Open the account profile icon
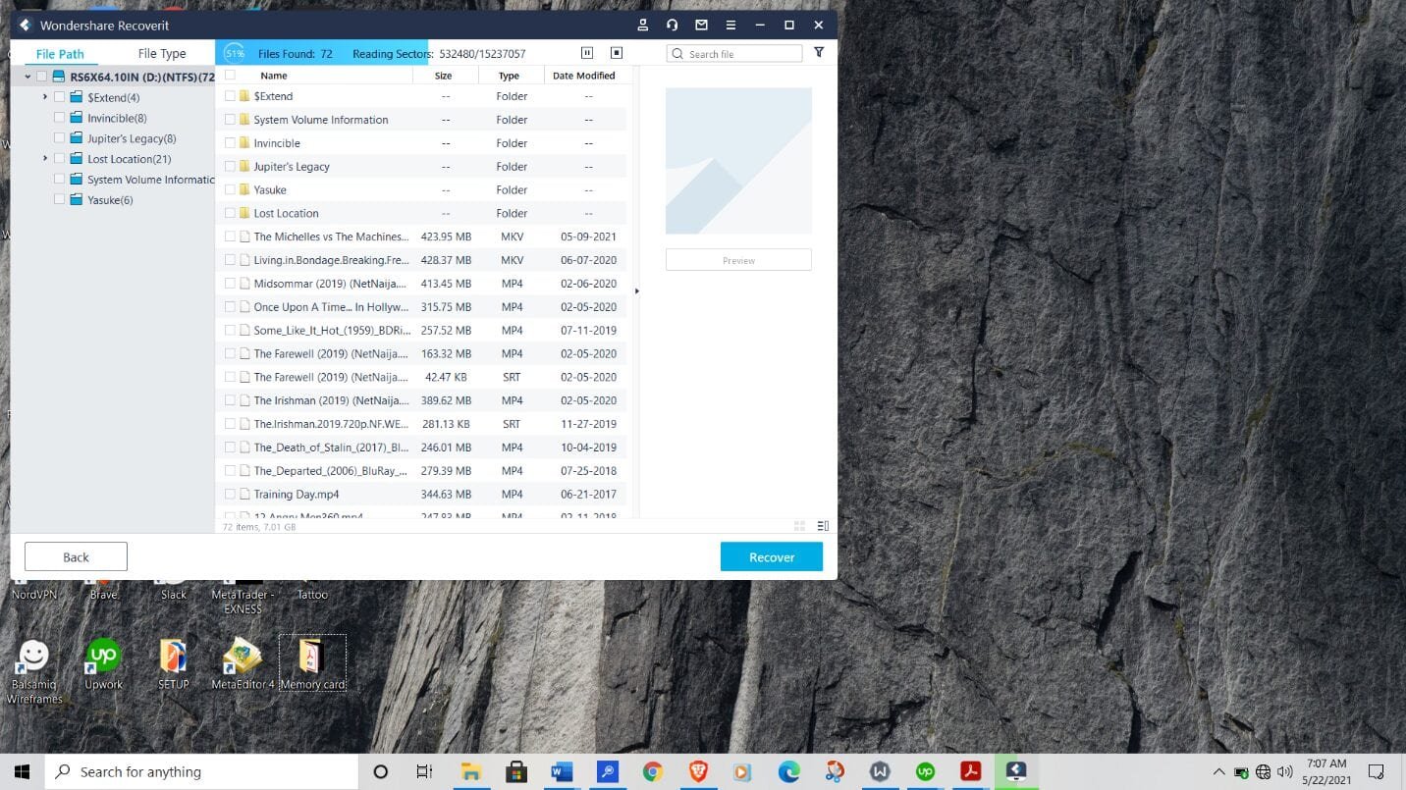Screen dimensions: 1406x790 coord(643,25)
